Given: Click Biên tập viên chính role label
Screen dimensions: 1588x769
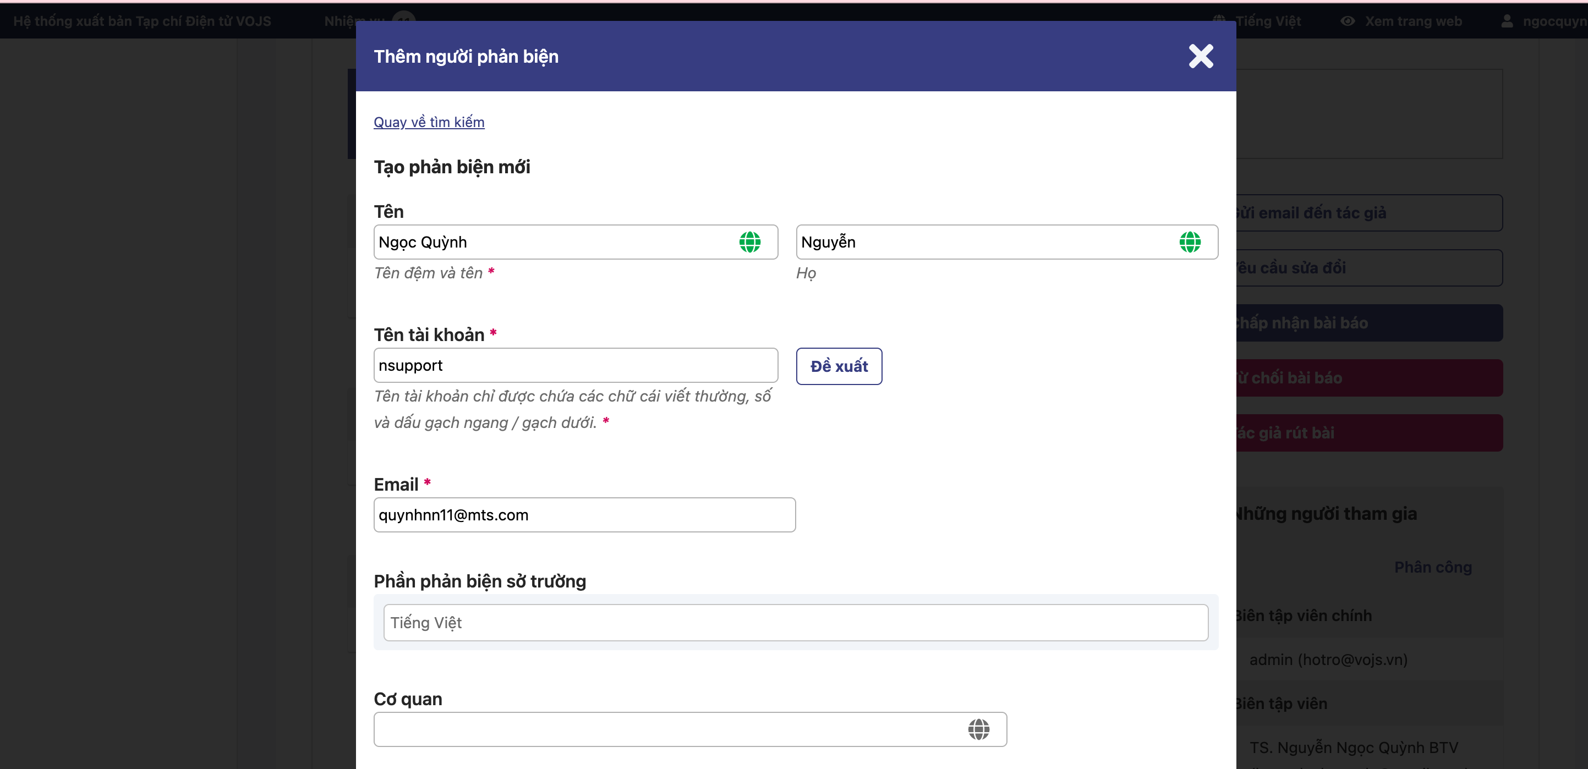Looking at the screenshot, I should click(1304, 616).
